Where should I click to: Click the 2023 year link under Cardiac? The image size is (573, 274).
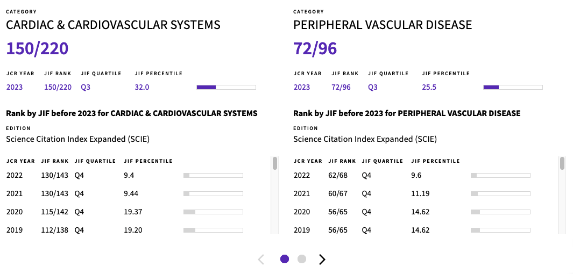click(x=15, y=87)
